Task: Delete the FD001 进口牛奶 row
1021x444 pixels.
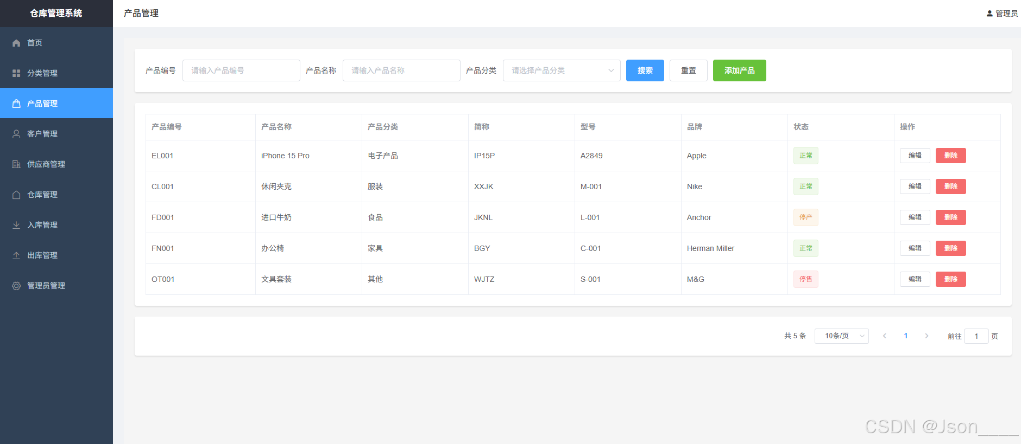Action: [x=951, y=217]
